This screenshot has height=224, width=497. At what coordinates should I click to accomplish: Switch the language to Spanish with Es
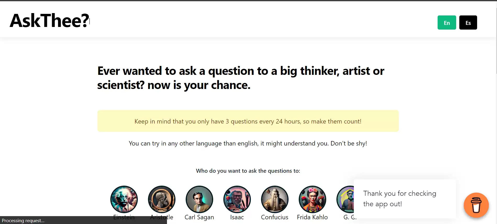(x=468, y=23)
